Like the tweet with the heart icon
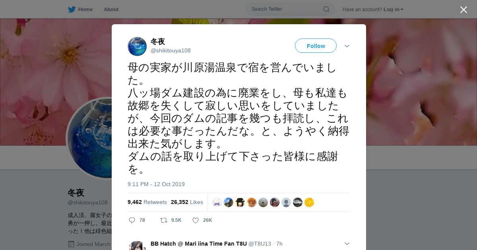Screen dimensions: 477x250 point(196,220)
